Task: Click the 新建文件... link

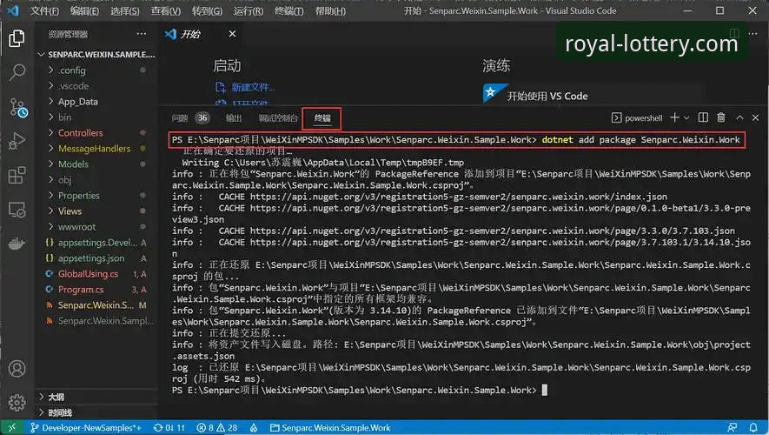Action: 253,87
